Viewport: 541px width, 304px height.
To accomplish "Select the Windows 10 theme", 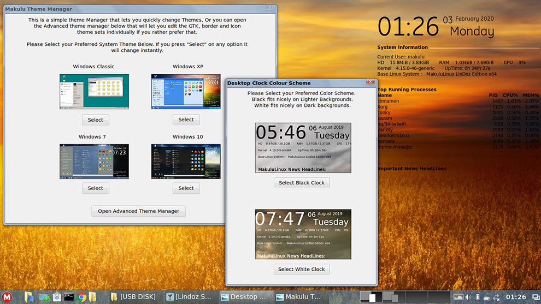I will (x=186, y=188).
